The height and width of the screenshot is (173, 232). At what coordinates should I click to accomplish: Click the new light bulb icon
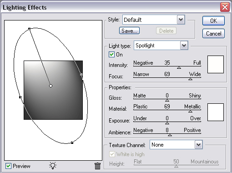[53, 166]
